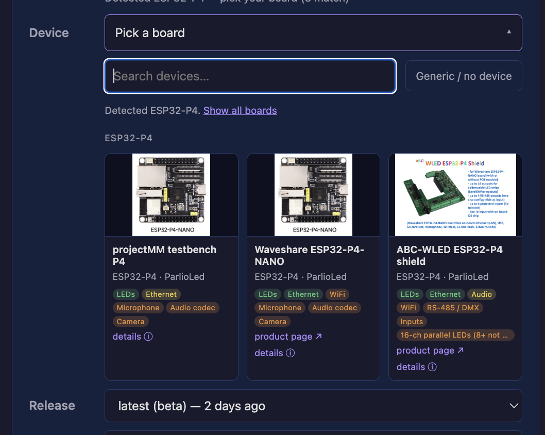Click Microphone tag on Waveshare card

(280, 308)
